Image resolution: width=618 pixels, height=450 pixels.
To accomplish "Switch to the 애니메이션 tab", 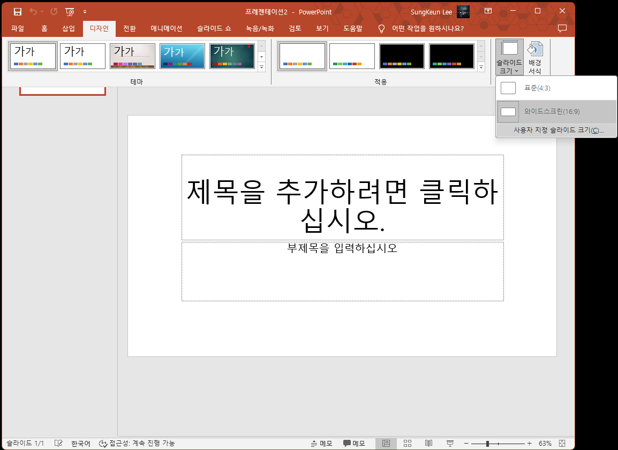I will pyautogui.click(x=167, y=28).
